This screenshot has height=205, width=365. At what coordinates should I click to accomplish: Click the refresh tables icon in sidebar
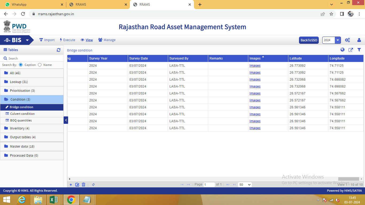[x=59, y=50]
